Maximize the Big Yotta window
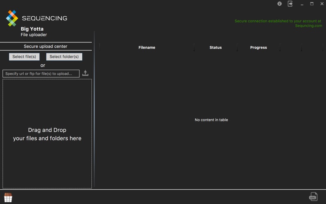The height and width of the screenshot is (204, 326). point(312,4)
